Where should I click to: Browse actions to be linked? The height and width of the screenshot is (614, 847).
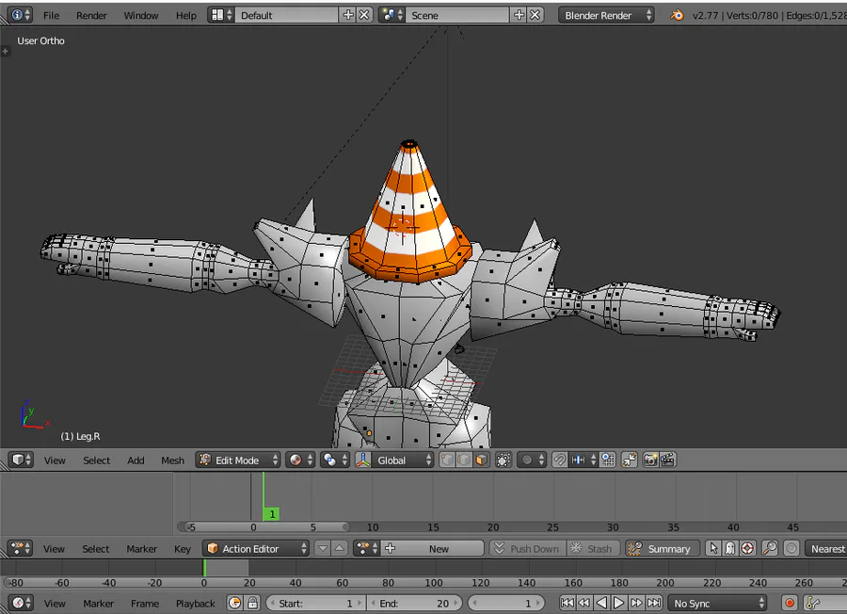366,549
